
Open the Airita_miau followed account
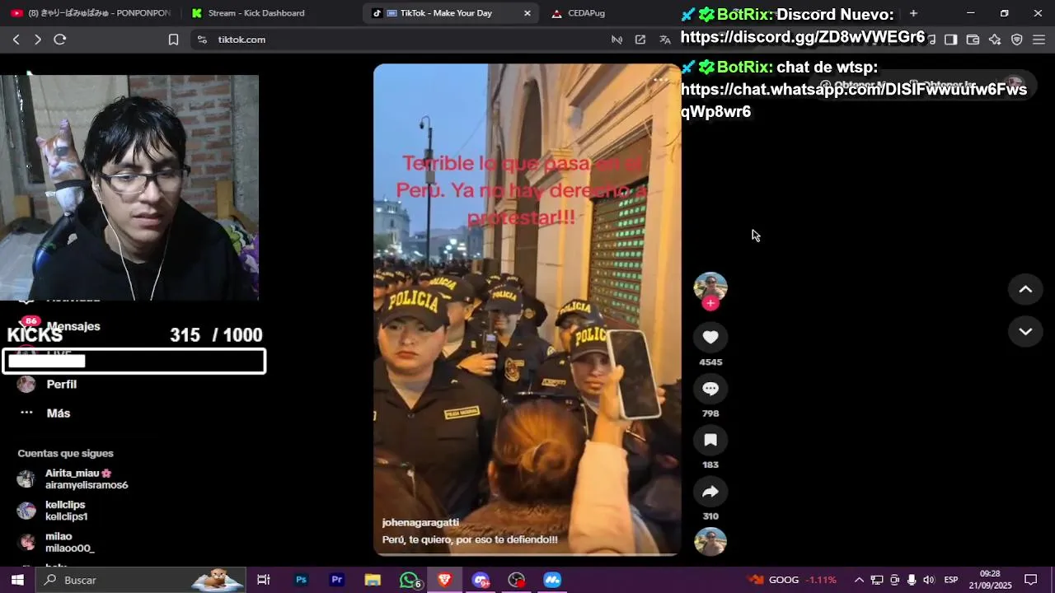(87, 479)
